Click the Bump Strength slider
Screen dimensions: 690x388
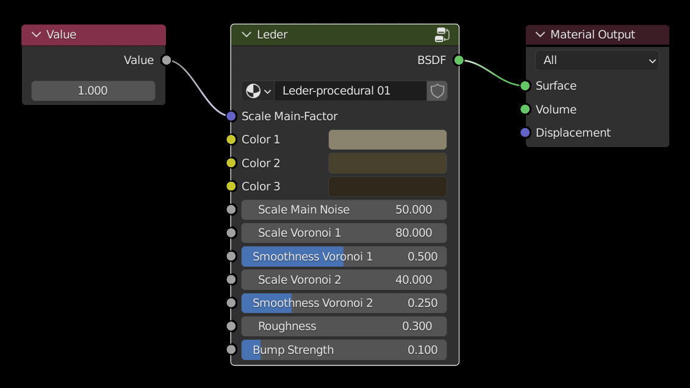point(343,350)
